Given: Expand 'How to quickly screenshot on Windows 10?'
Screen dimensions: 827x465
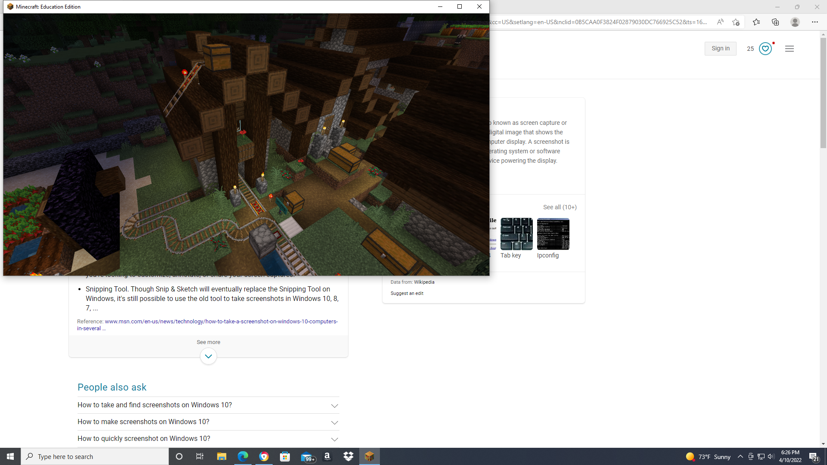Looking at the screenshot, I should (x=208, y=439).
